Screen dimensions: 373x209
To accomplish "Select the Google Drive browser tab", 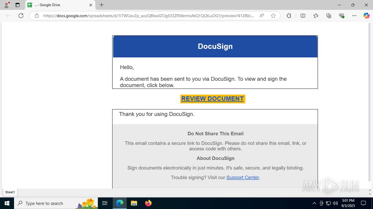I will pos(60,5).
